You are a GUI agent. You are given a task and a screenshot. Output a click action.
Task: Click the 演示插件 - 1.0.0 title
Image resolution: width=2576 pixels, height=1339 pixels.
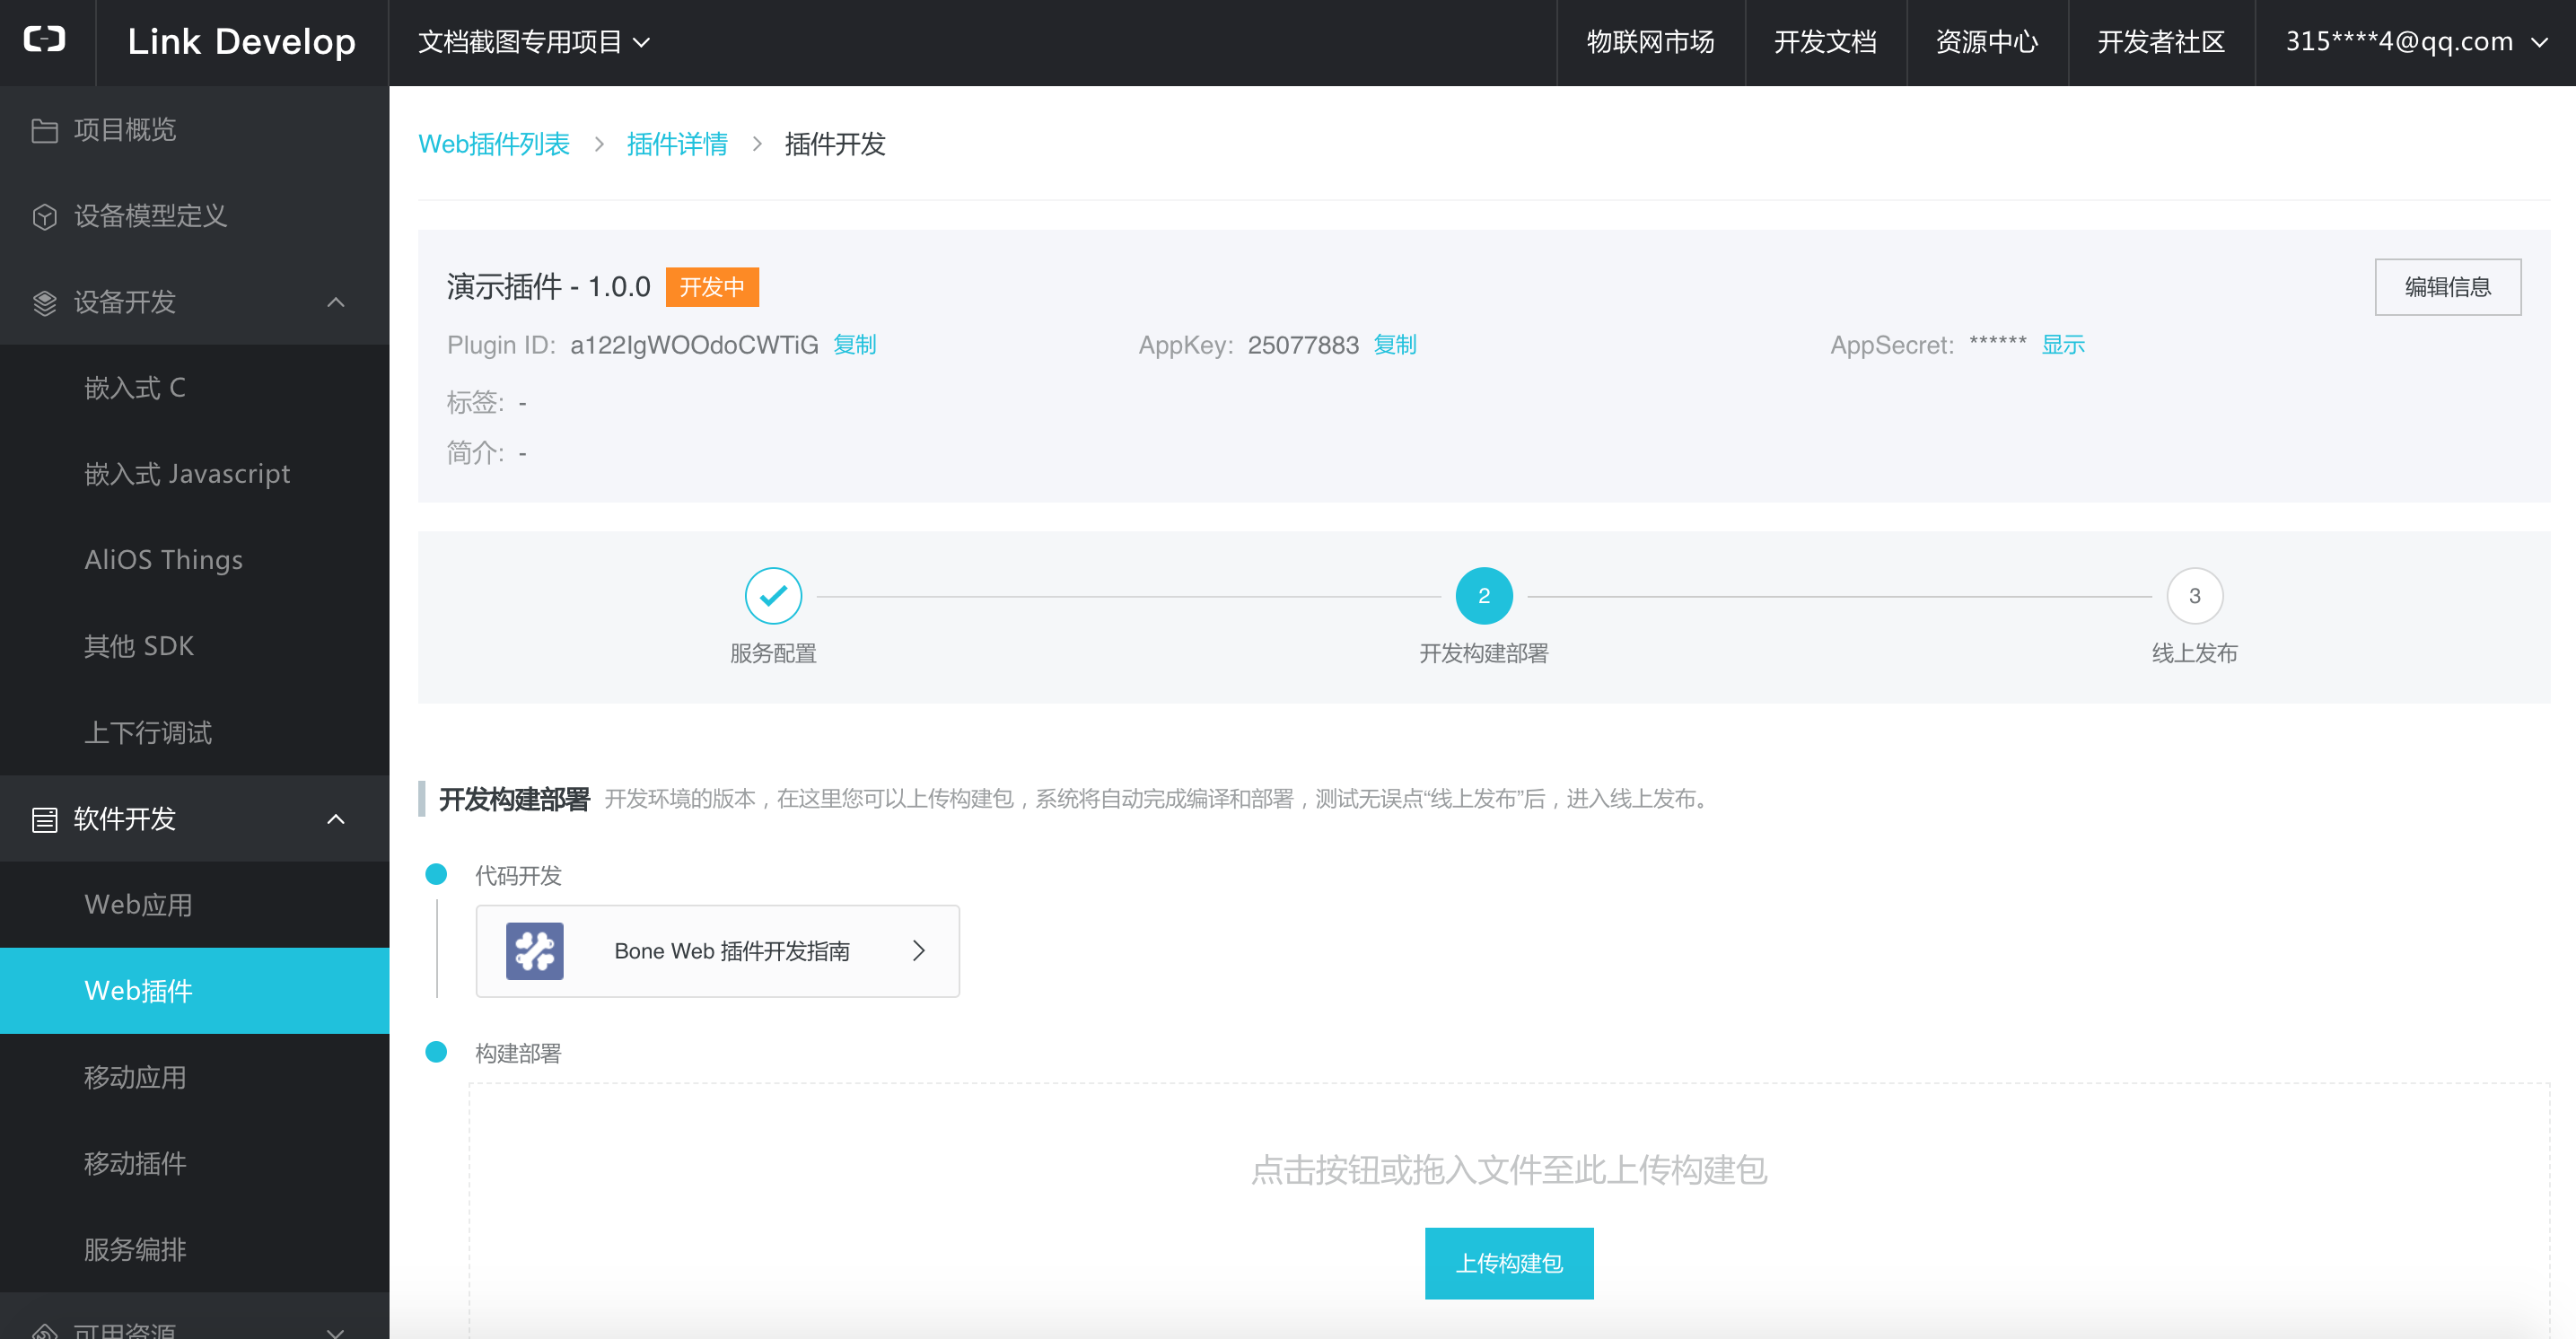(548, 287)
